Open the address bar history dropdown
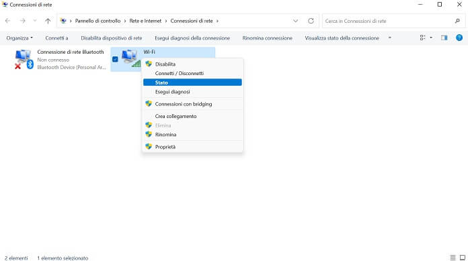Viewport: 468px width, 261px height. point(295,21)
